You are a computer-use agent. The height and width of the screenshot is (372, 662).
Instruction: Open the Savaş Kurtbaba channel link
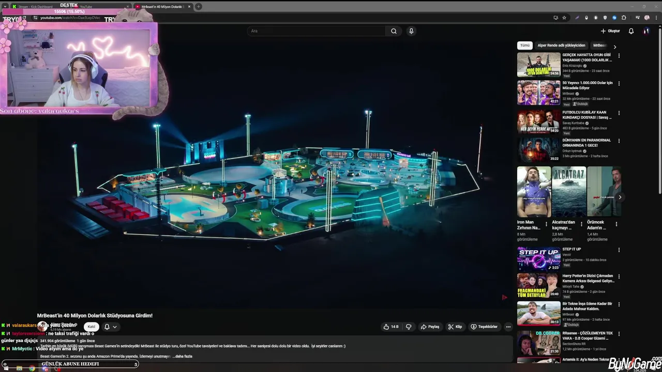[573, 123]
